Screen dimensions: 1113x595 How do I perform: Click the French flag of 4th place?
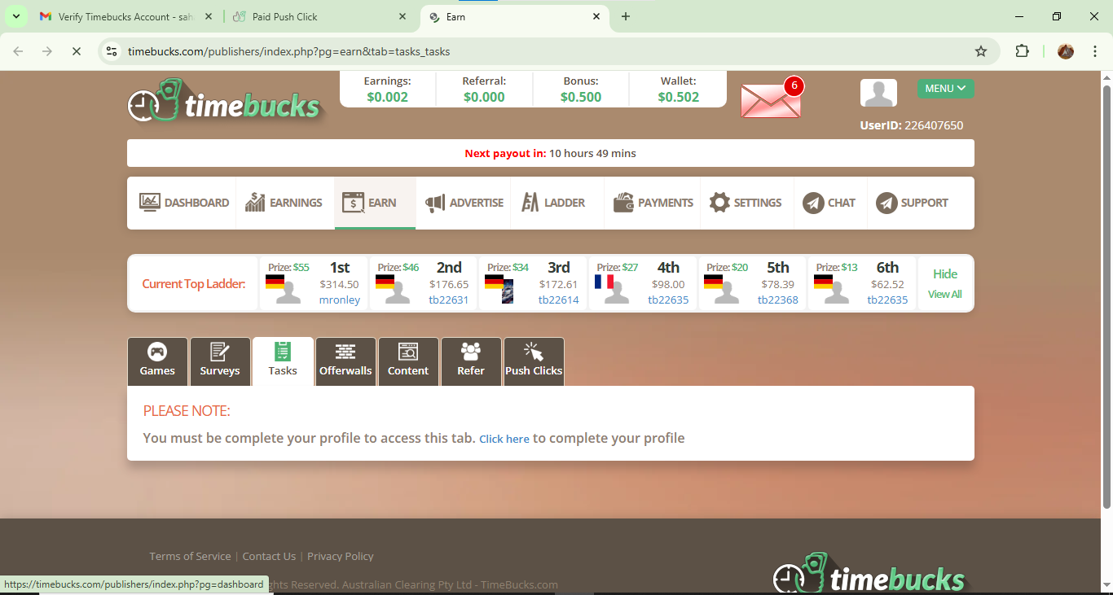coord(604,282)
